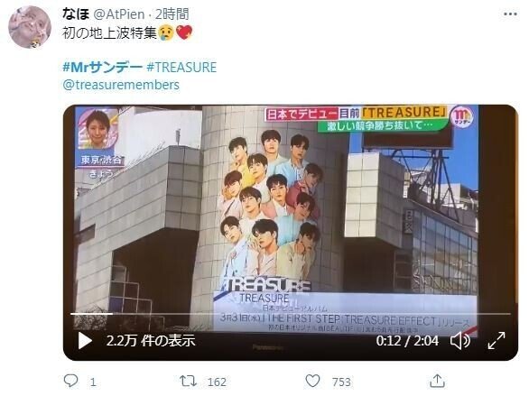Like the tweet with the heart icon

click(x=312, y=381)
